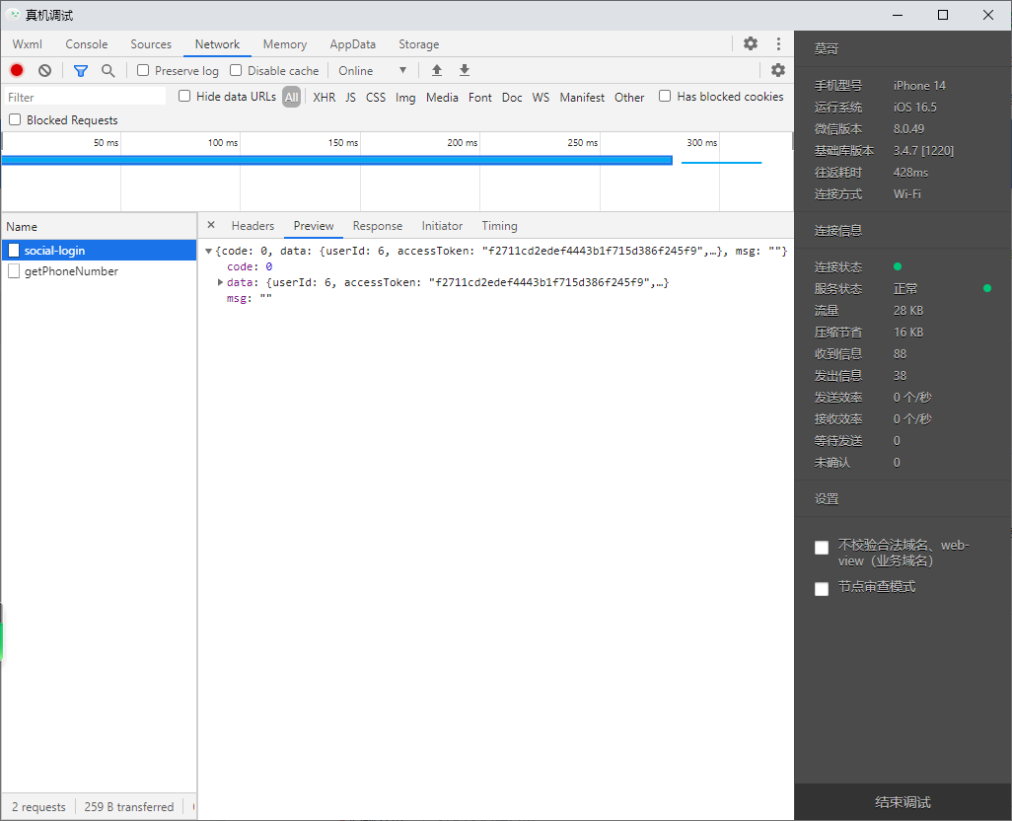
Task: Click the iPhone 14 device model value
Action: pyautogui.click(x=919, y=85)
